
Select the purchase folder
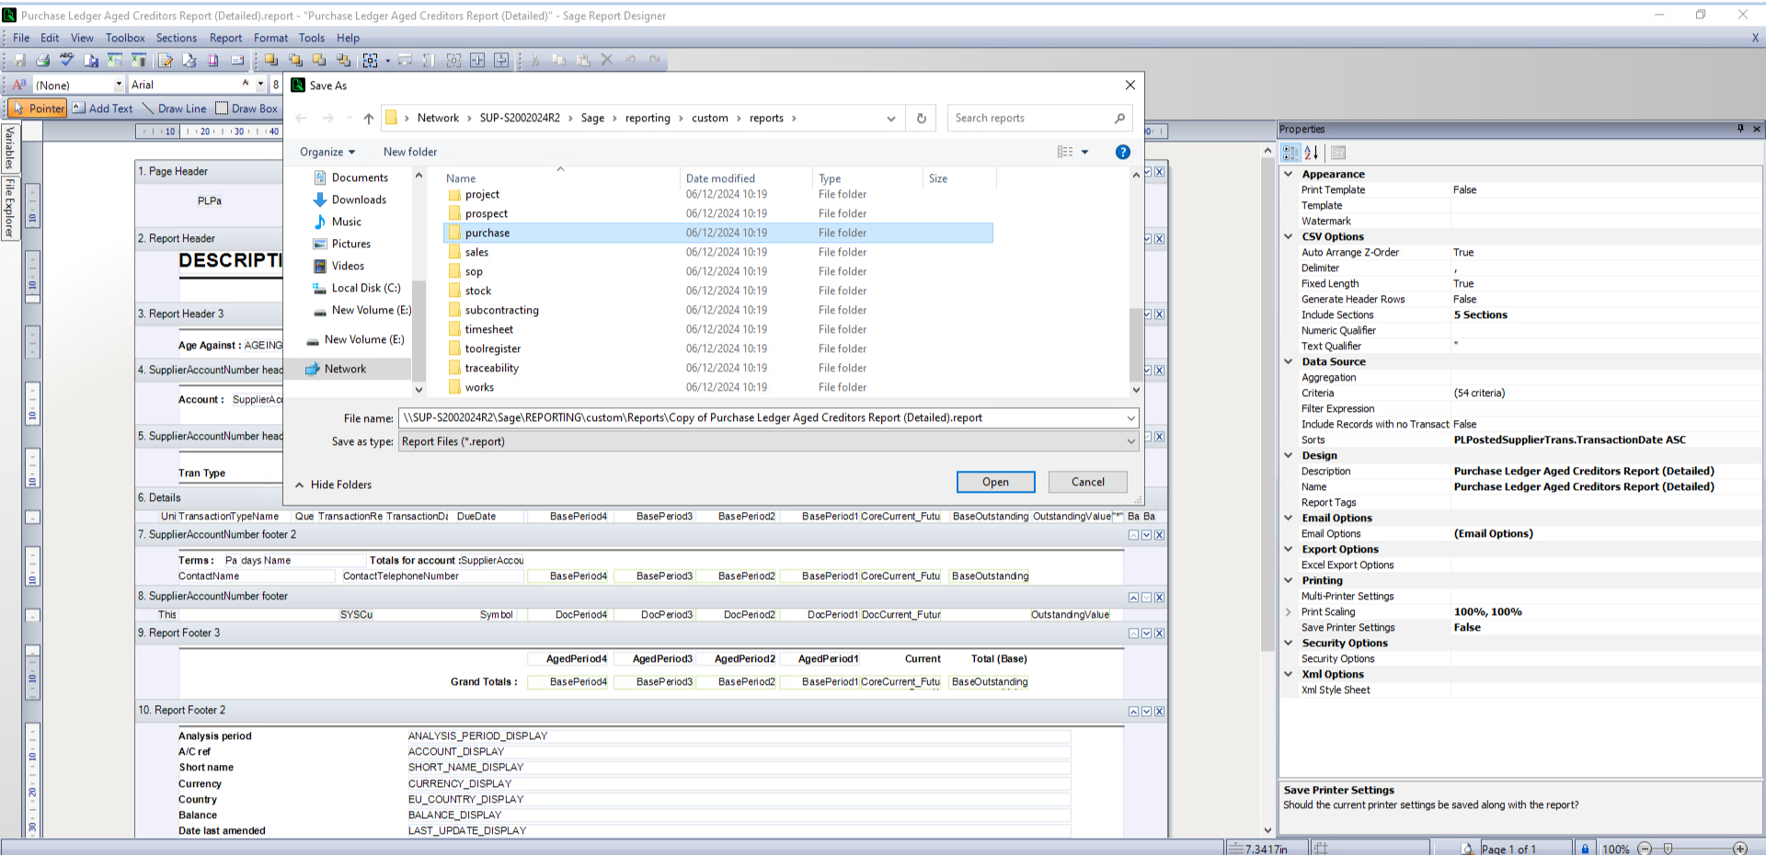pyautogui.click(x=718, y=233)
